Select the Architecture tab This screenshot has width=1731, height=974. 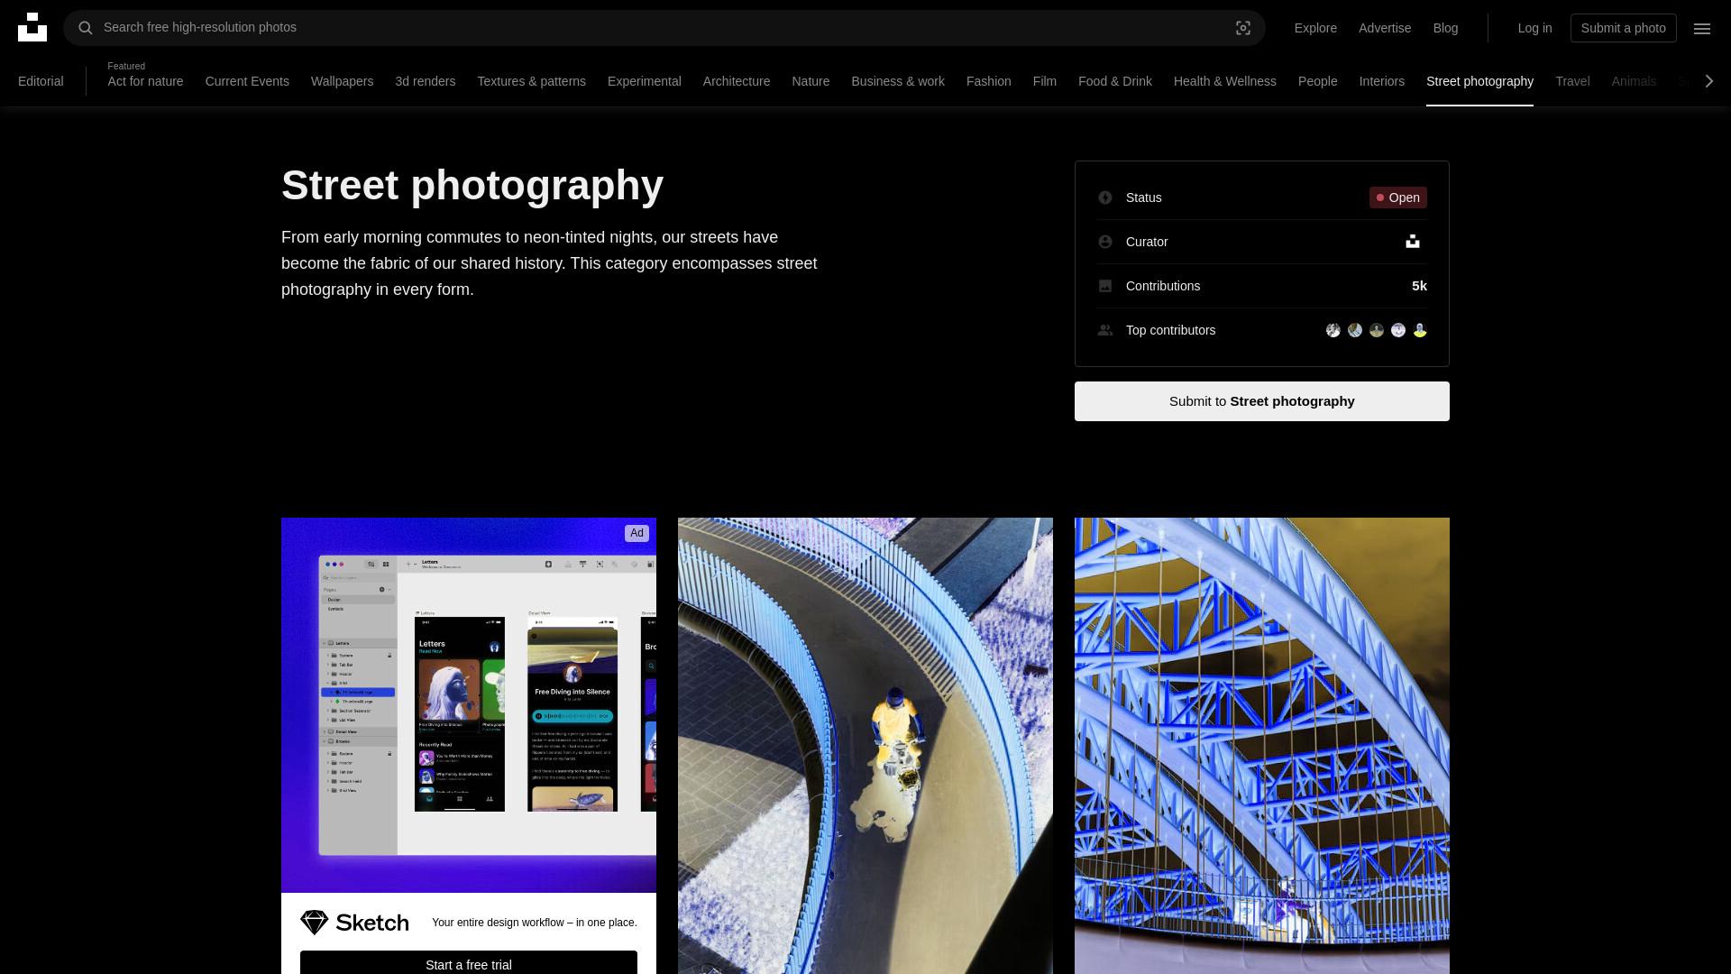[736, 81]
